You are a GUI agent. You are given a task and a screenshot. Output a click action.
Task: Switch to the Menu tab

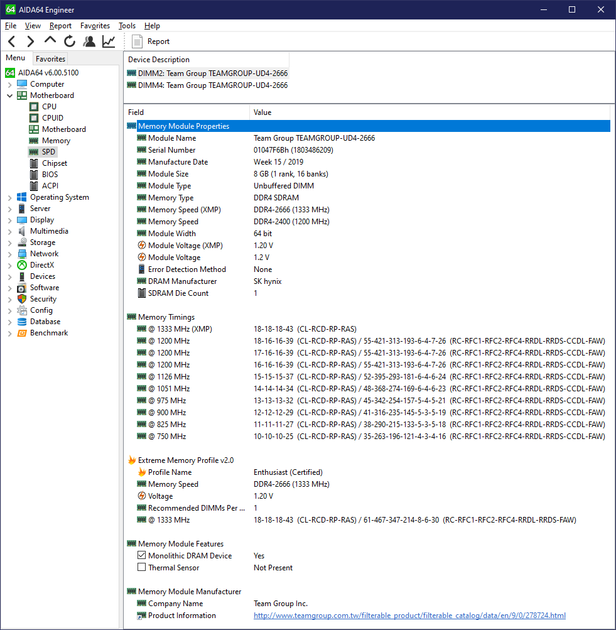click(x=16, y=58)
